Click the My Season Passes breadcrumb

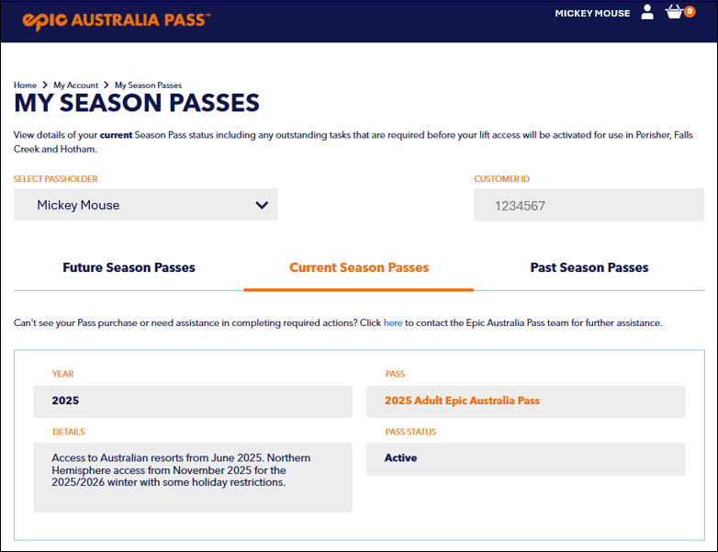click(x=148, y=85)
